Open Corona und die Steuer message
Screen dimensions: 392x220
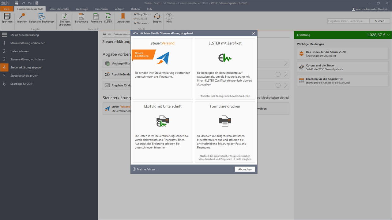pyautogui.click(x=343, y=67)
